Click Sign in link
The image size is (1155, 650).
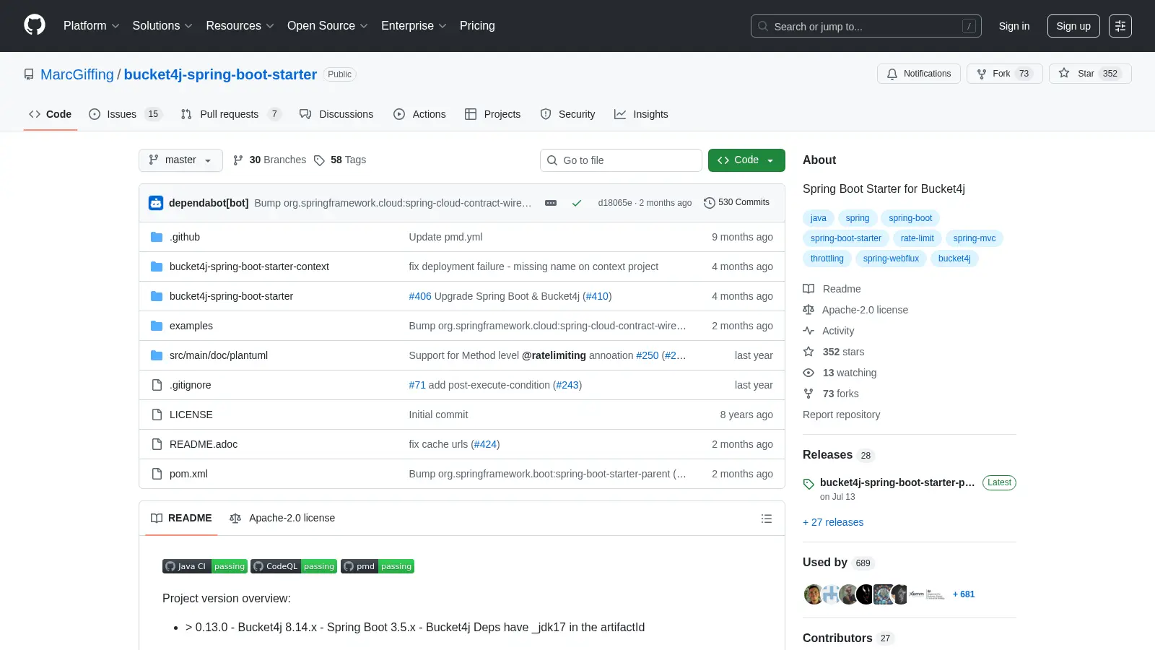1014,26
